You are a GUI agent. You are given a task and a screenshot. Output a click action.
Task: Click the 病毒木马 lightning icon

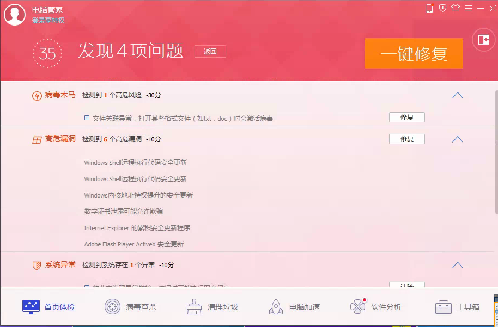point(37,96)
